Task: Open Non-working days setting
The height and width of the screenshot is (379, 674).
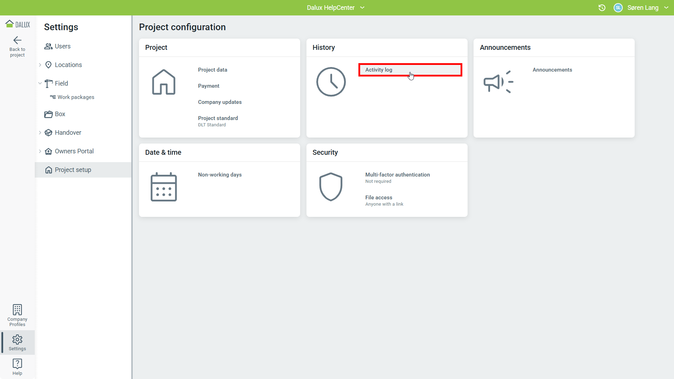Action: [220, 175]
